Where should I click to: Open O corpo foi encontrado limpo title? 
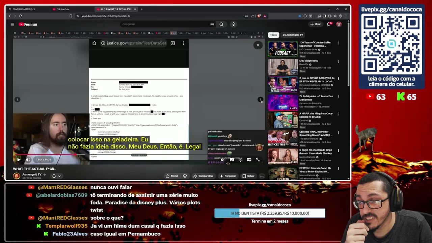316,151
